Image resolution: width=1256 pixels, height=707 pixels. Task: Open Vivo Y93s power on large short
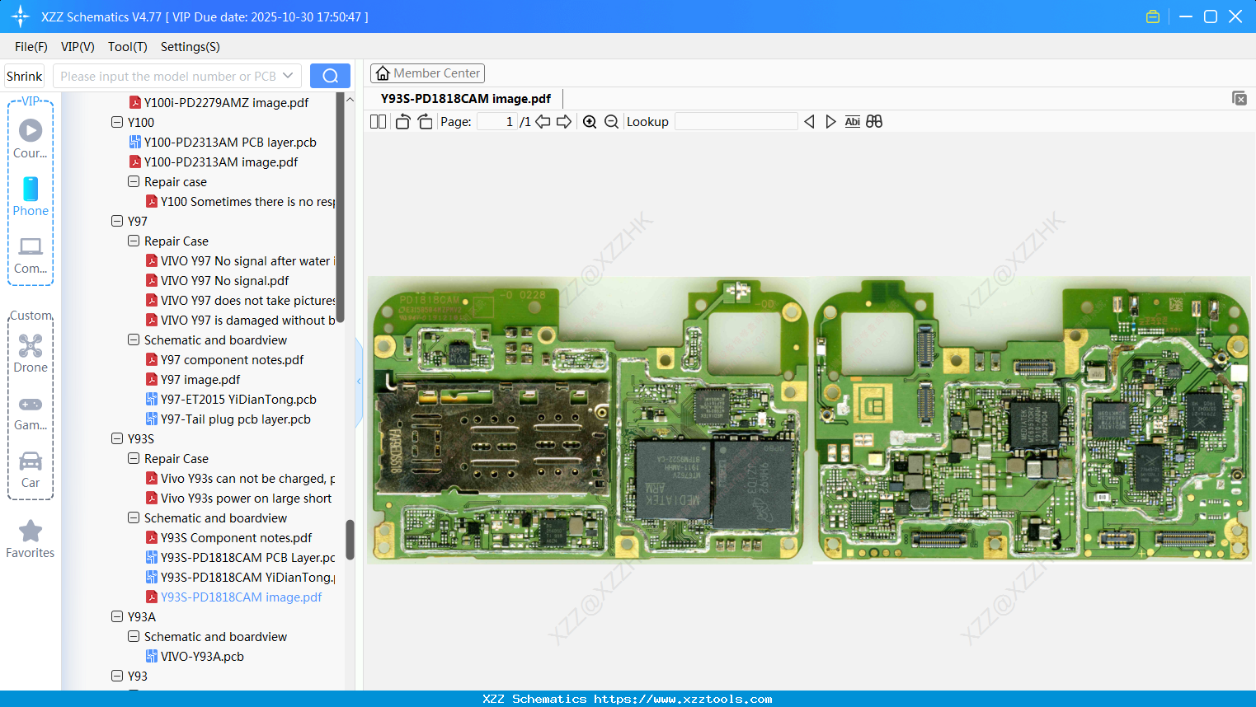[238, 499]
